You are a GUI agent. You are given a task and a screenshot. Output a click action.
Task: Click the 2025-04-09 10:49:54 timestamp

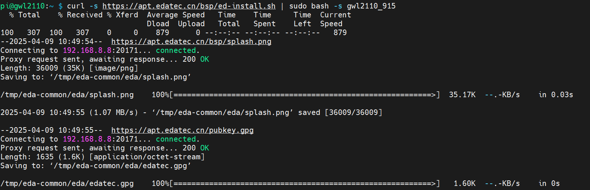[x=51, y=41]
